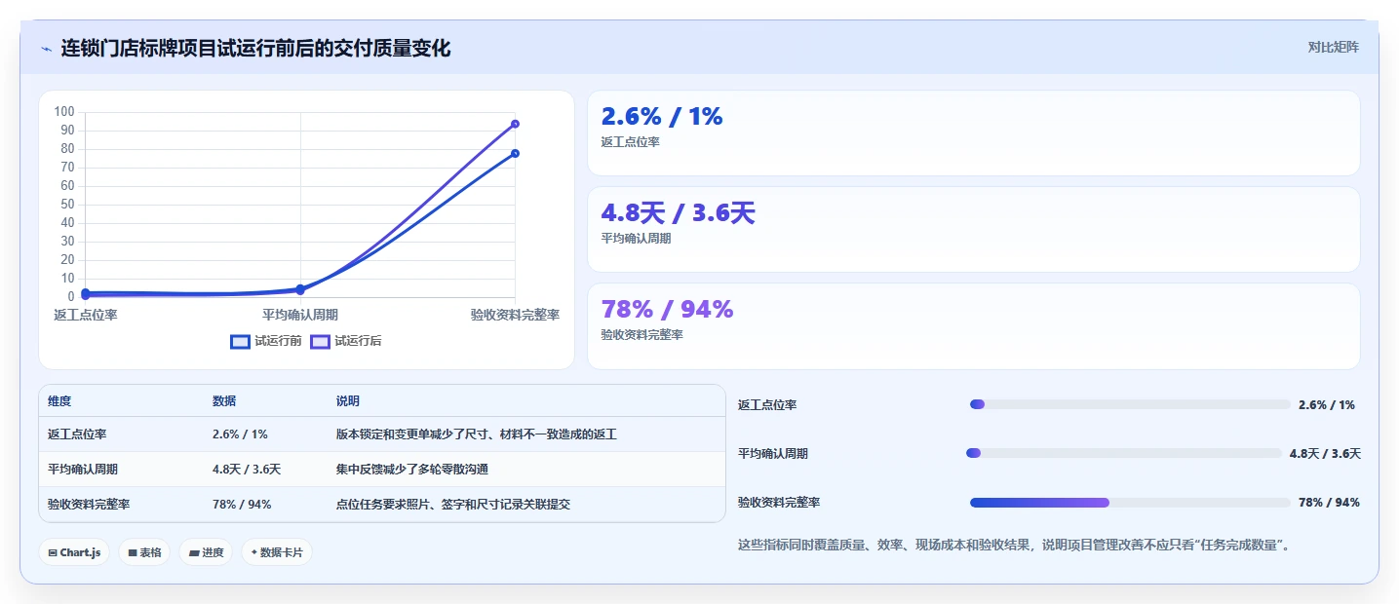Screen dimensions: 1399x604
Task: Click the 返工点位率 progress bar
Action: tap(1130, 404)
